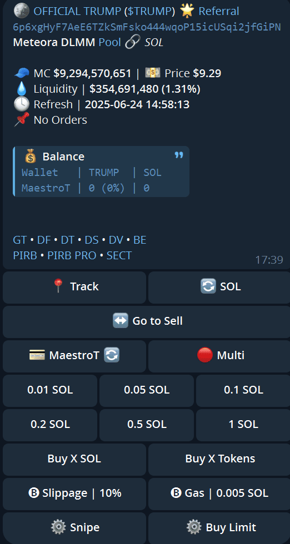Copy the token contract address
This screenshot has width=290, height=544.
point(147,27)
